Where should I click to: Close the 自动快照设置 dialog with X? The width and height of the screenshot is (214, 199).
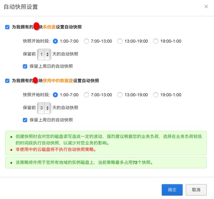206,6
